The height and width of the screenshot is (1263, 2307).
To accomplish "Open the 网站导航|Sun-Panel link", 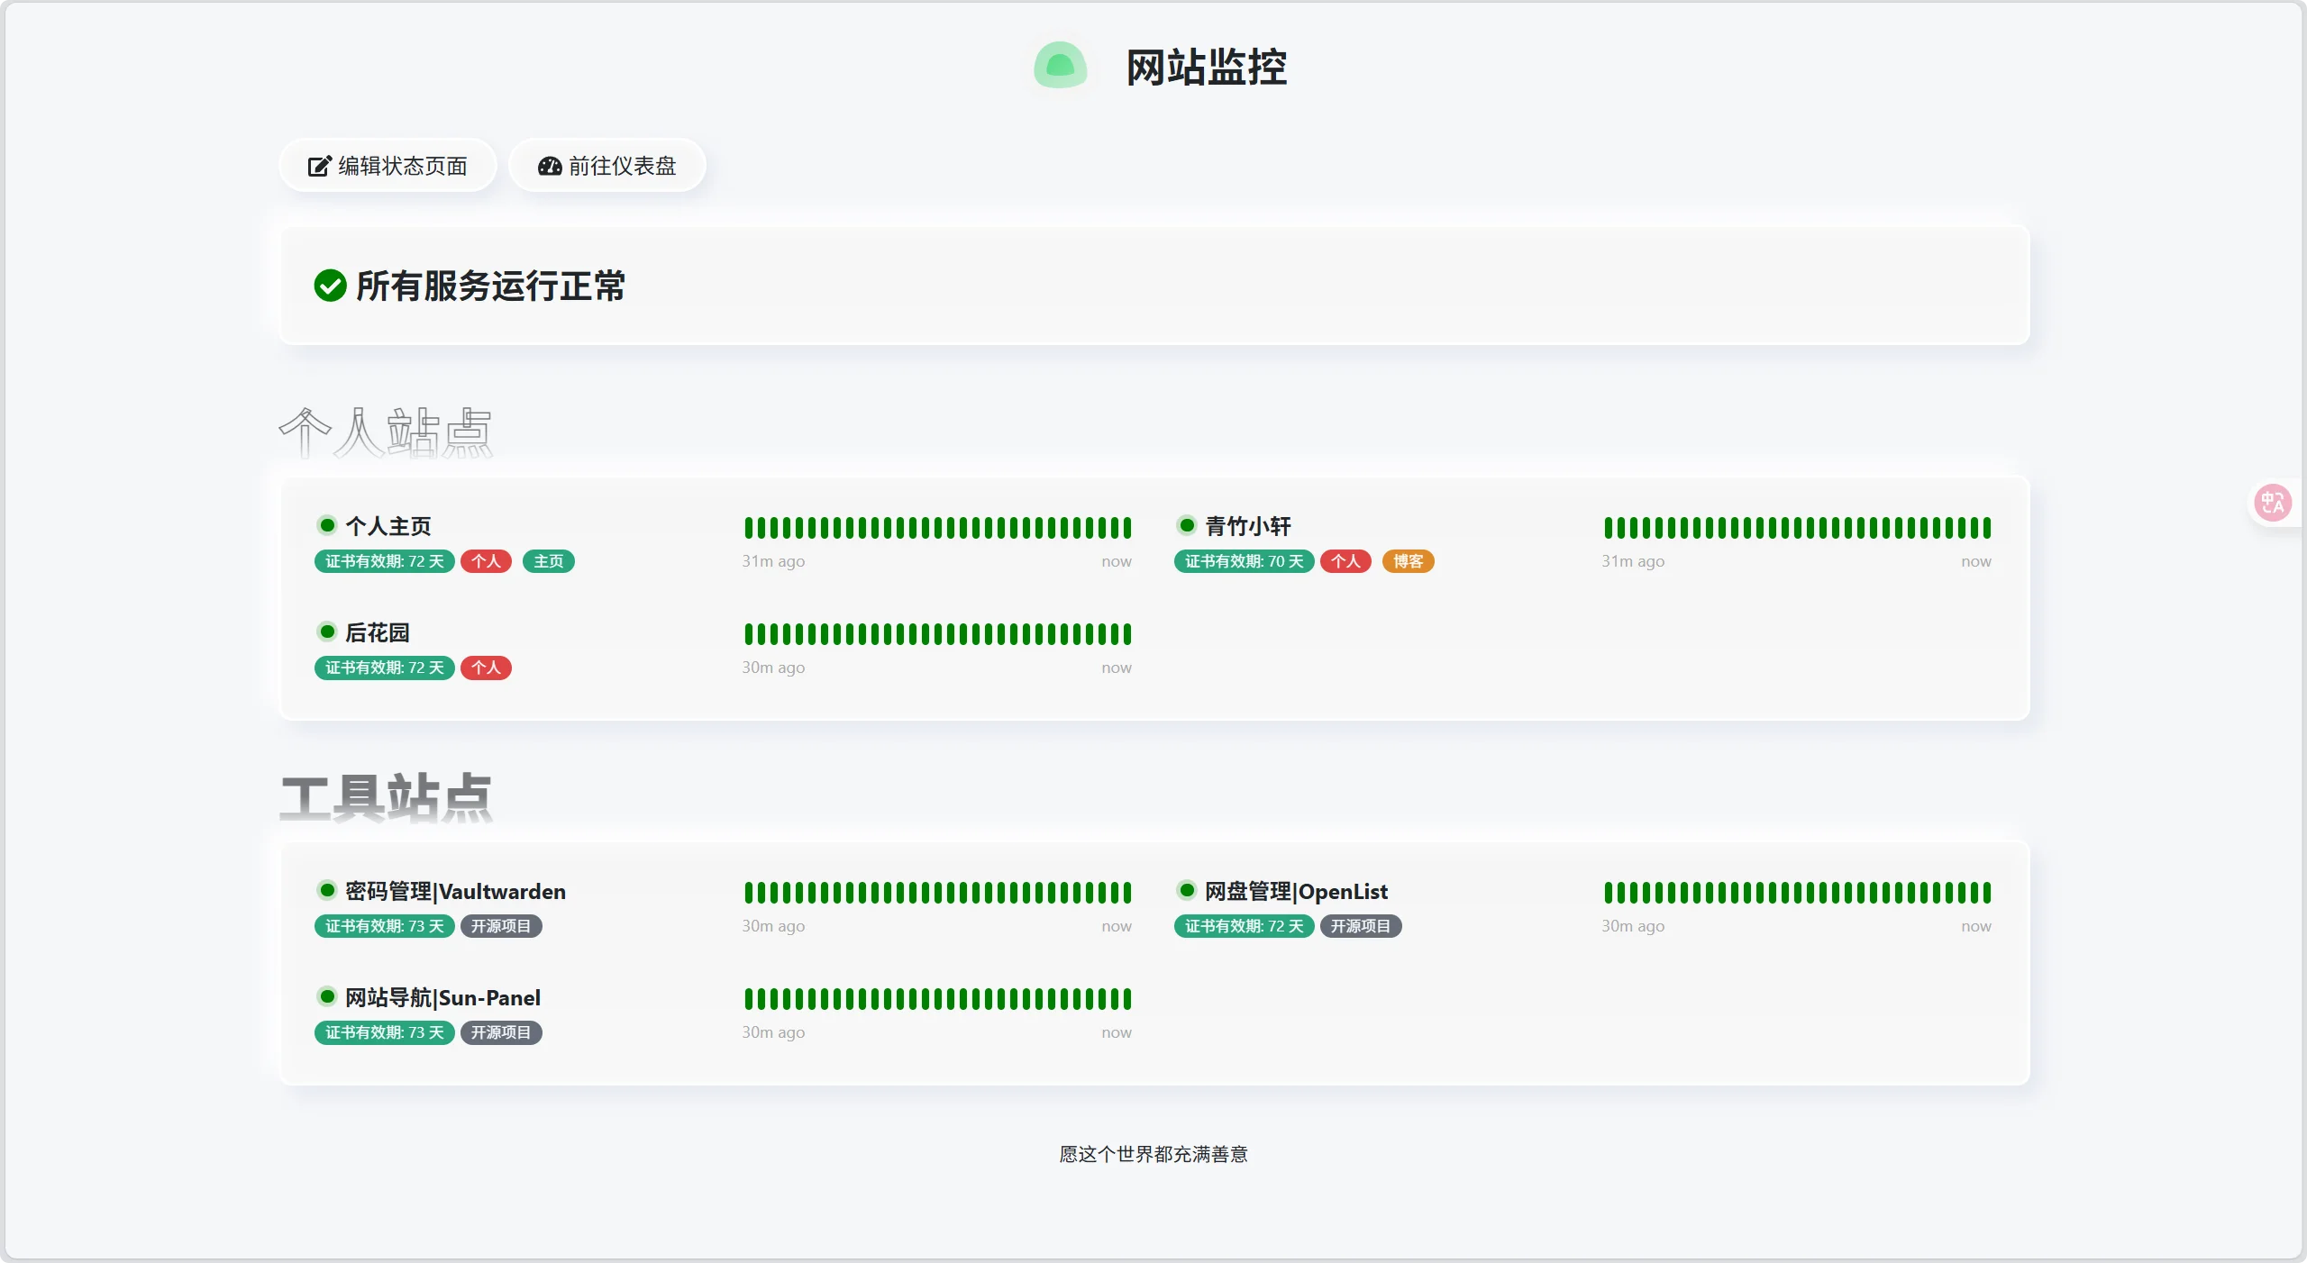I will (x=442, y=998).
